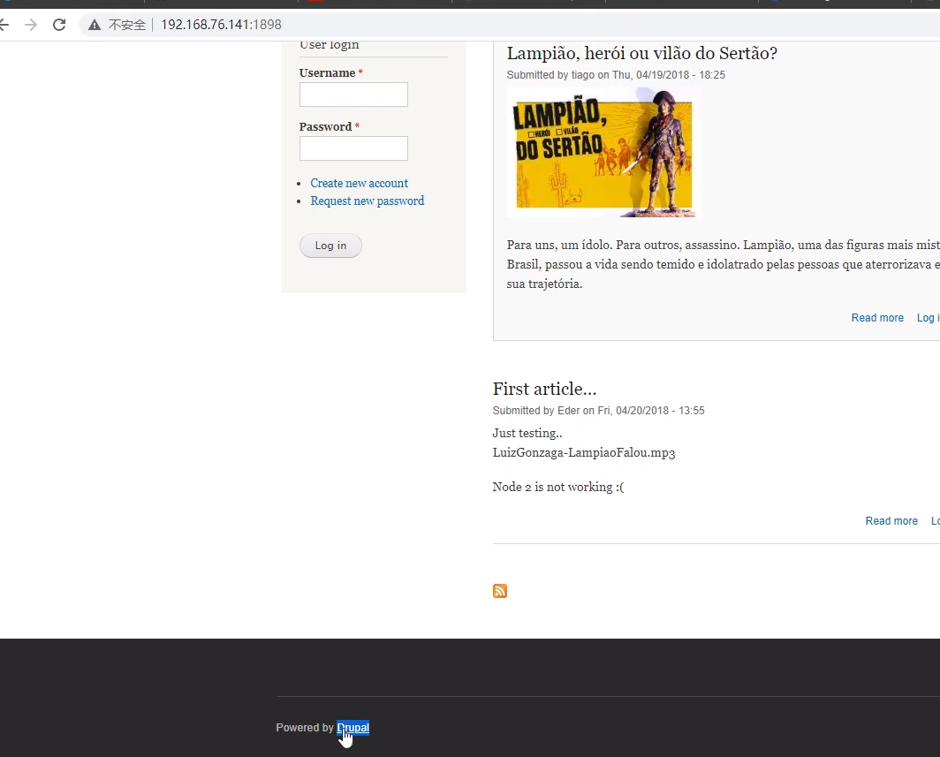Screen dimensions: 940x757
Task: Click into the Password field
Action: coord(353,148)
